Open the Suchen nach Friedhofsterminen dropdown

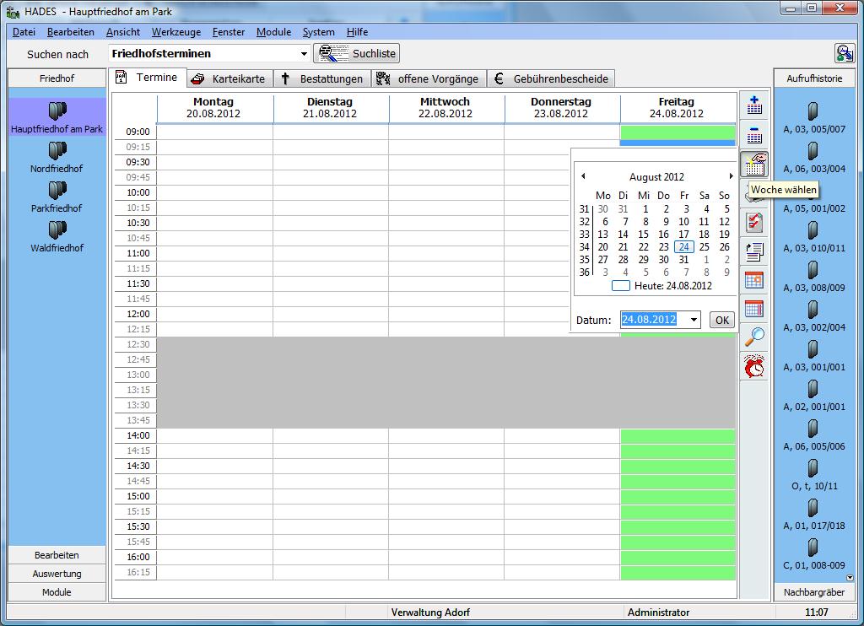point(304,53)
